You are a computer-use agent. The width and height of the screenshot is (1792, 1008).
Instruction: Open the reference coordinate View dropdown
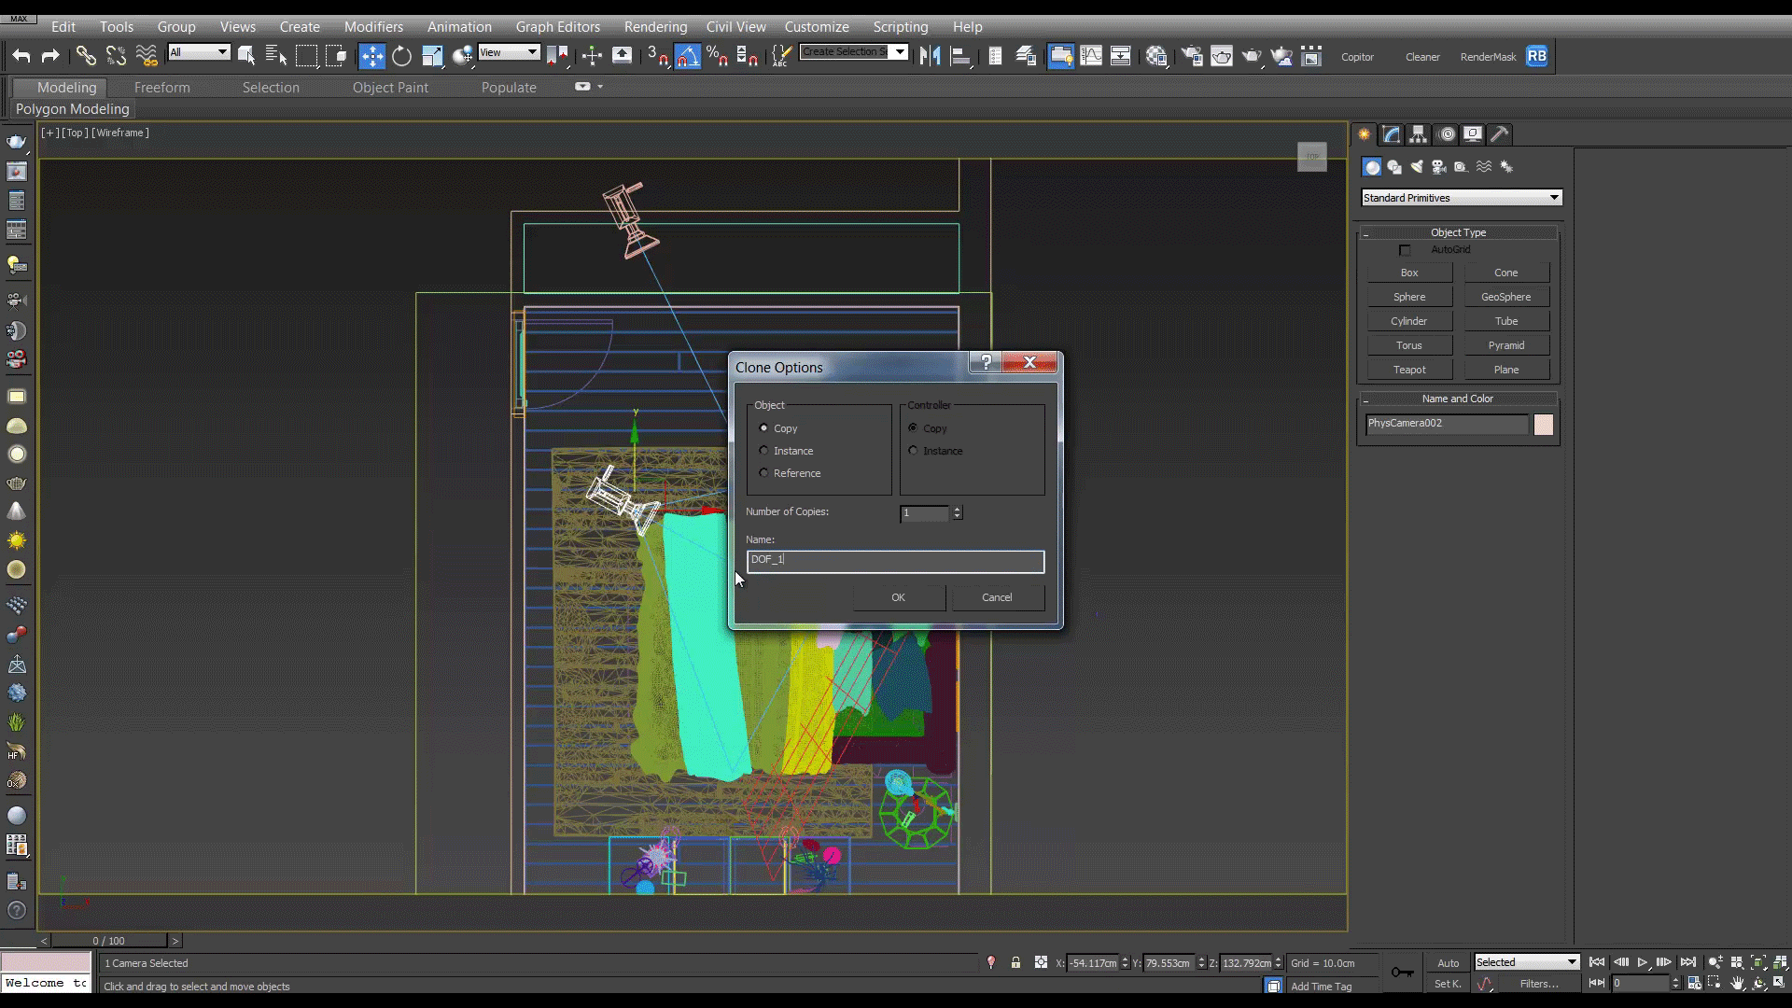(509, 52)
